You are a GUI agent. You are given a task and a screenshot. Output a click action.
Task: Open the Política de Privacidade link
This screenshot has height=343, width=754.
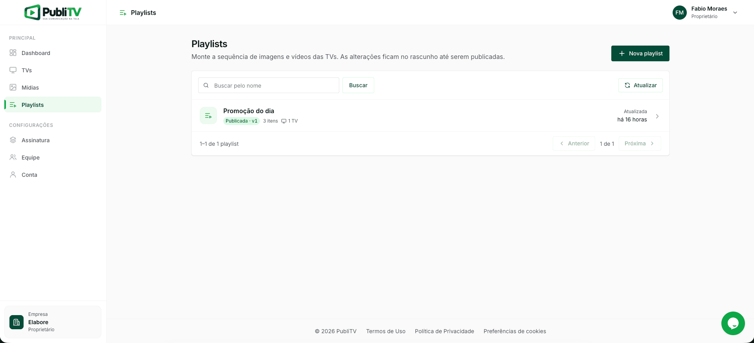[444, 331]
